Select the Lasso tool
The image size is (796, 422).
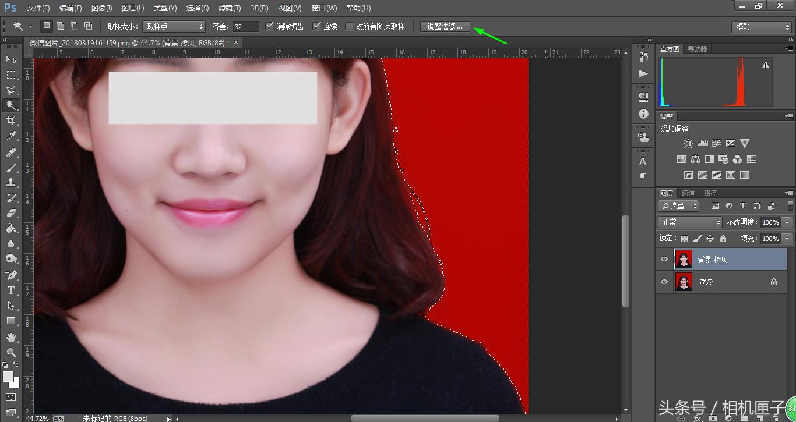click(12, 90)
